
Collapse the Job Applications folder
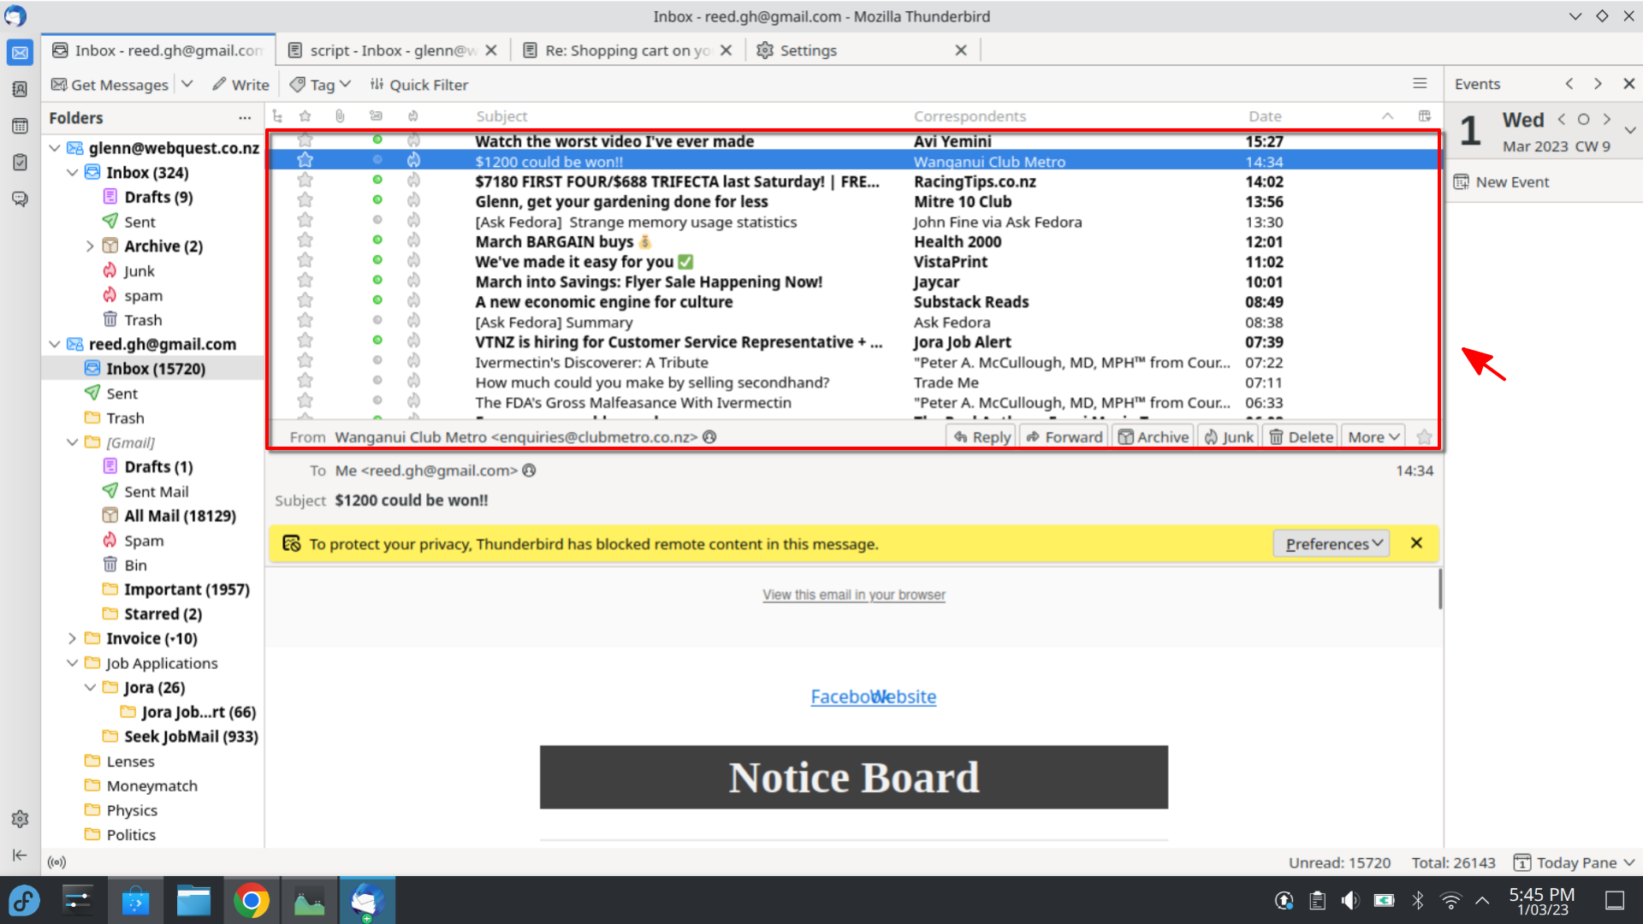[x=73, y=663]
